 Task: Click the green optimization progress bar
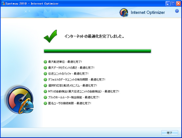(97, 51)
